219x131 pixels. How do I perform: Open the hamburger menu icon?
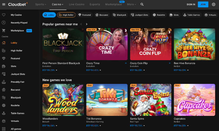(4, 4)
